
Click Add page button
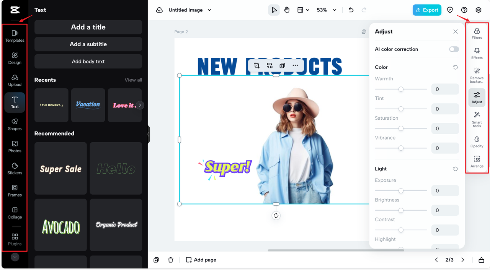coord(201,260)
